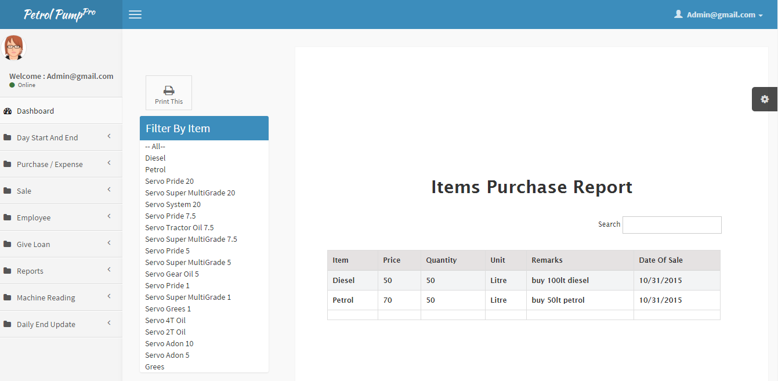
Task: Filter by Servo Super MultiGrade 1
Action: click(188, 297)
